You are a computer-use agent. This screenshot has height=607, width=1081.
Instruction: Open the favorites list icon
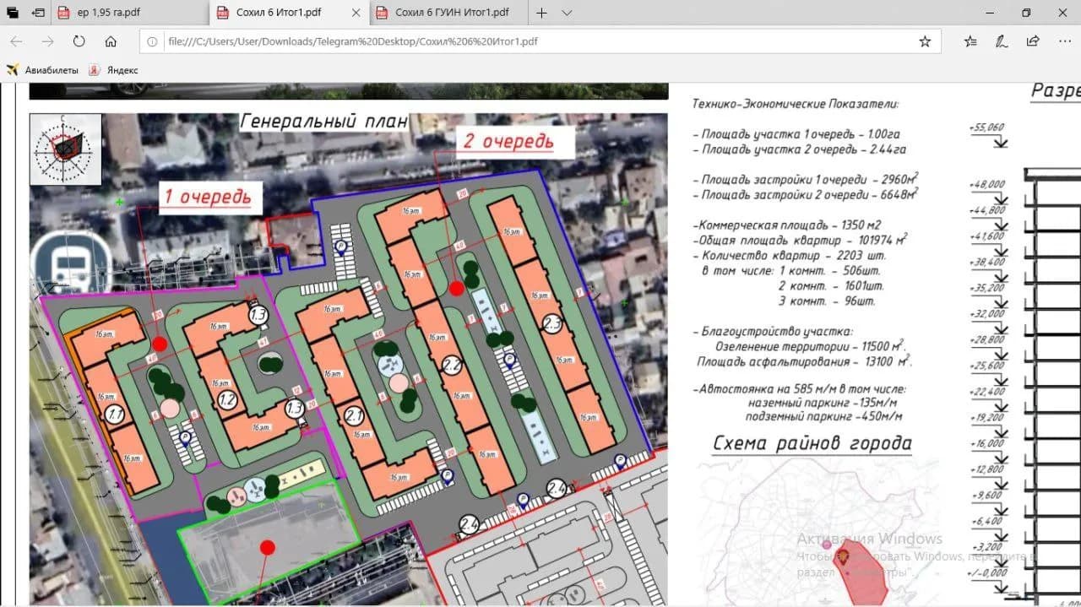970,41
